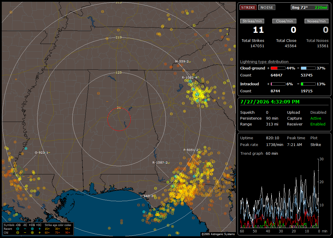Click the Intracloud positive count 8744
This screenshot has width=333, height=238.
(275, 91)
